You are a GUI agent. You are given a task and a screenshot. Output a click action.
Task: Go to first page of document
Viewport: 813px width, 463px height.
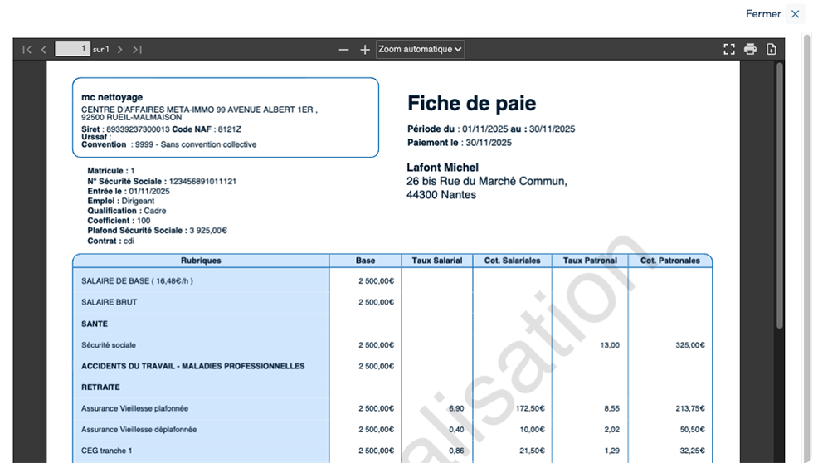point(27,49)
